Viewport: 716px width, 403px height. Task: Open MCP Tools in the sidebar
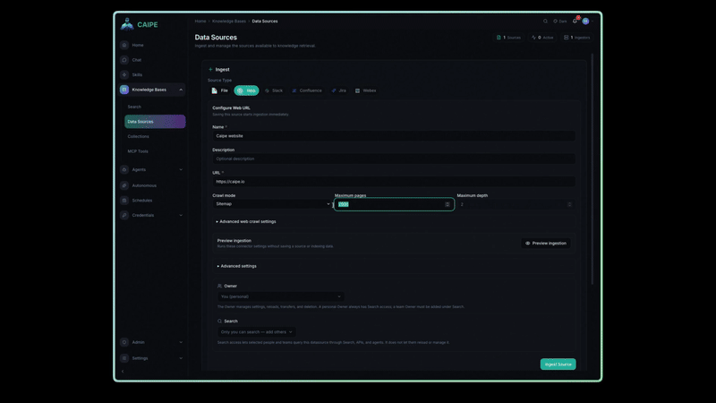138,151
